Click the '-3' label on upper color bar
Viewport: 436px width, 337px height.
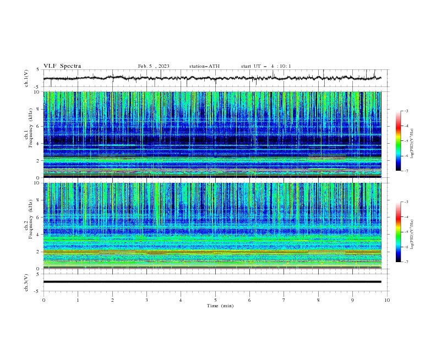click(406, 111)
